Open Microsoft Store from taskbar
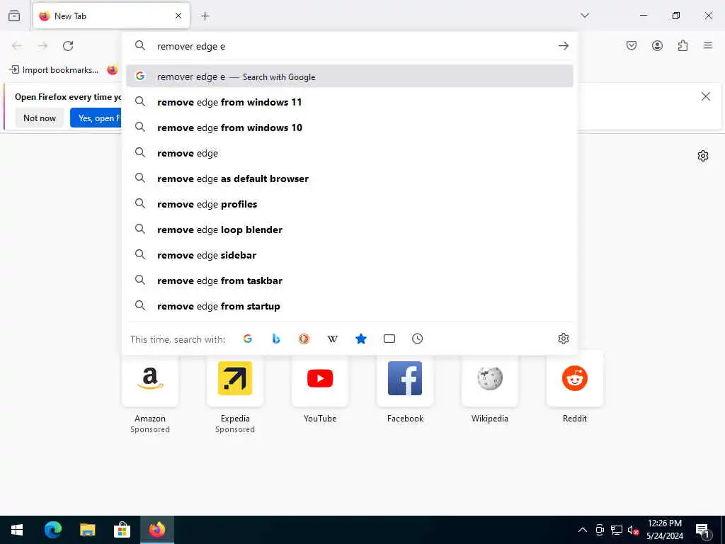Image resolution: width=725 pixels, height=544 pixels. pos(122,530)
